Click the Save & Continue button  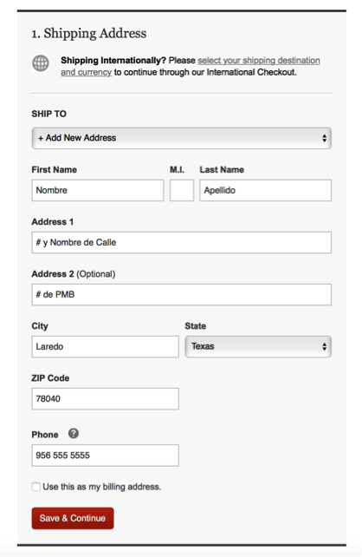point(73,518)
